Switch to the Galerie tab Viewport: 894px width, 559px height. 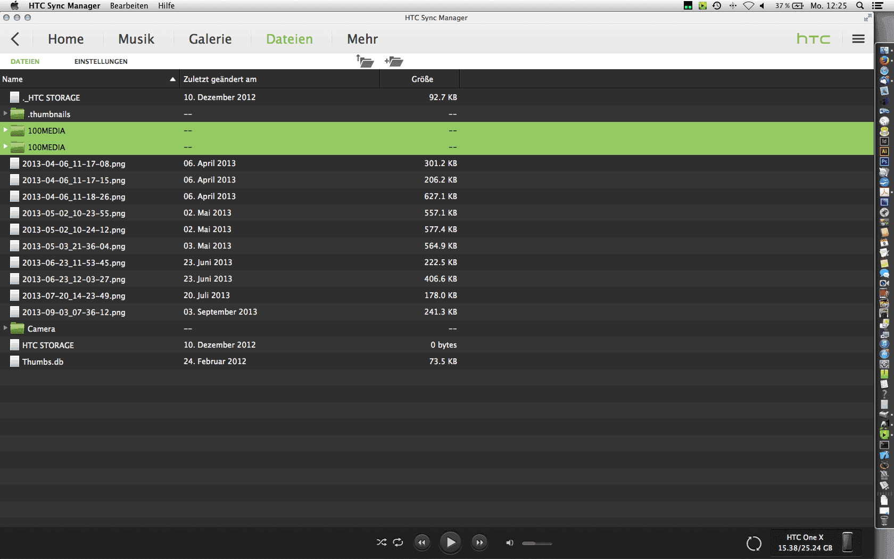point(210,39)
